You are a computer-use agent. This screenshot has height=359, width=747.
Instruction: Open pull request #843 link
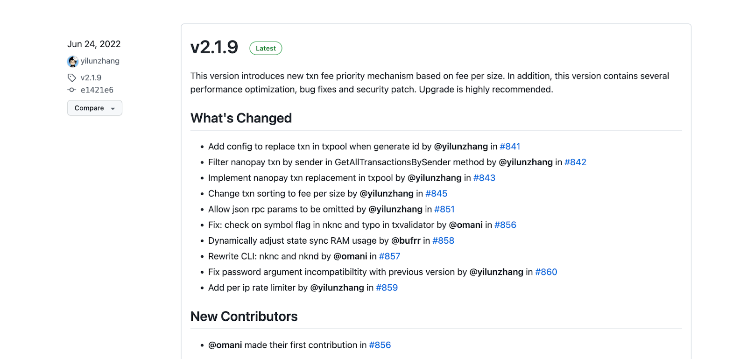tap(484, 178)
